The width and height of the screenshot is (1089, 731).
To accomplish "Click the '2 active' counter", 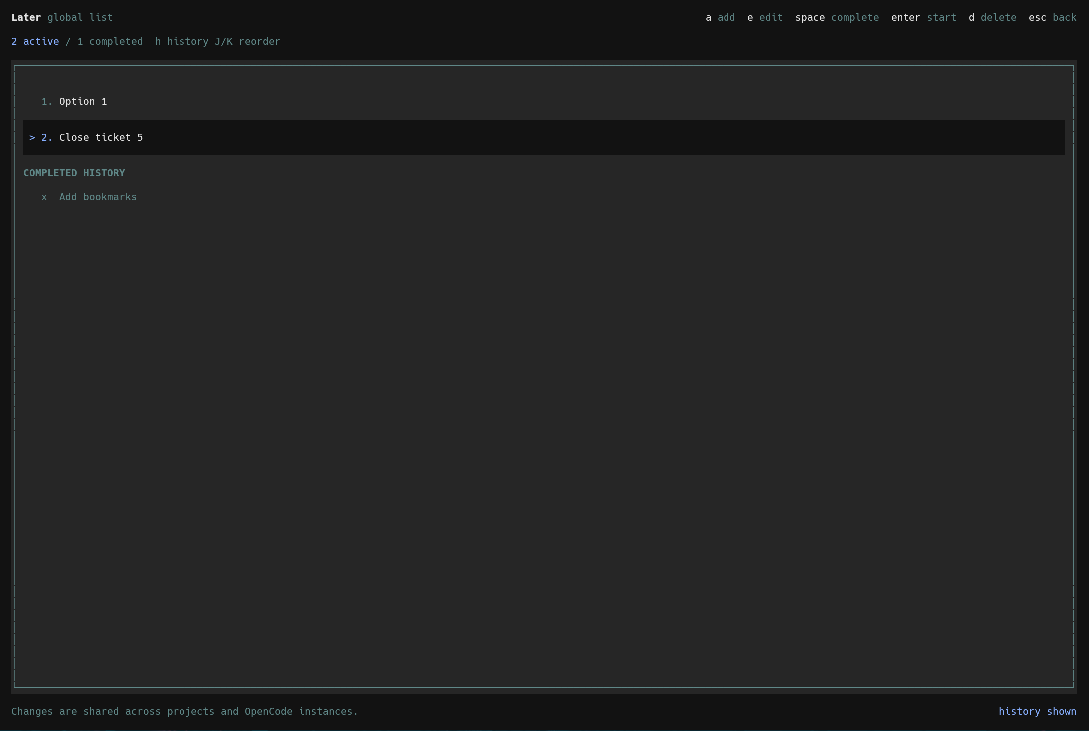I will coord(35,42).
